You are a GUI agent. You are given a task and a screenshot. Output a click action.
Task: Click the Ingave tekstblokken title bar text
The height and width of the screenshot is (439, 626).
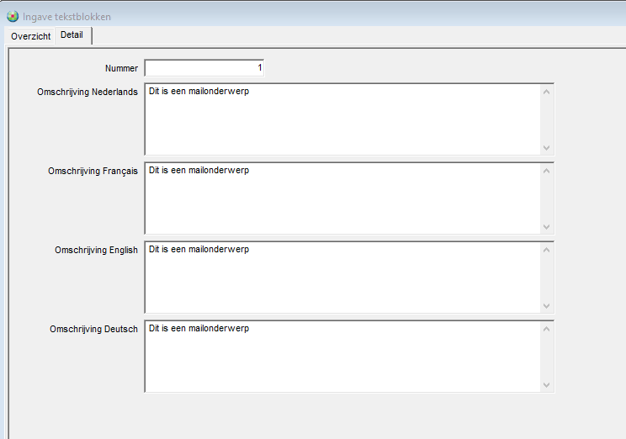point(66,17)
